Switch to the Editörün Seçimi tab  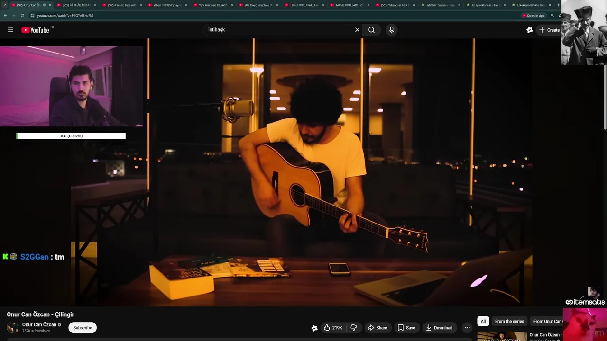[440, 5]
